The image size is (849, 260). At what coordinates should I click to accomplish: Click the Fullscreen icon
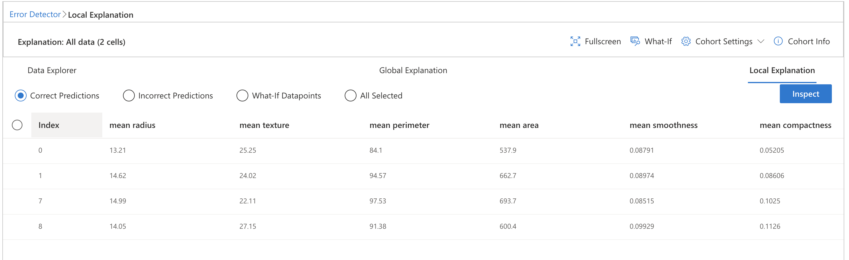575,41
